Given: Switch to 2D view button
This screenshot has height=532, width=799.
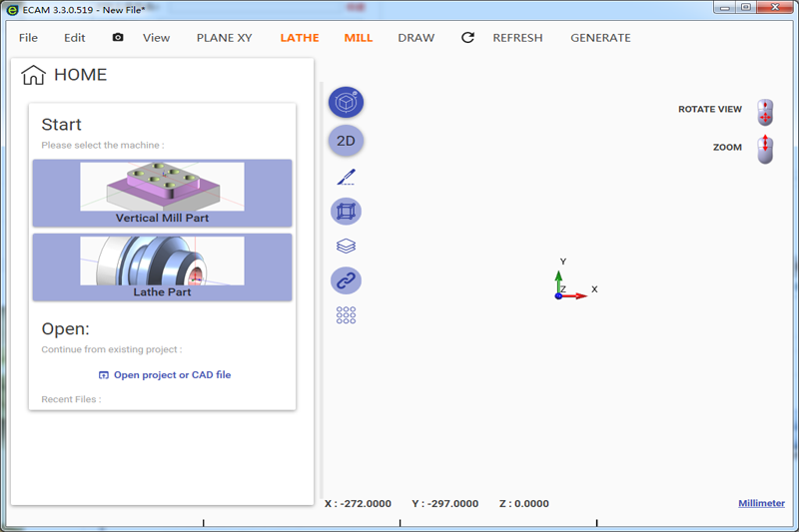Looking at the screenshot, I should [x=346, y=141].
